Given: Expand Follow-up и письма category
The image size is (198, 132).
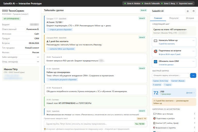Looking at the screenshot, I should (x=174, y=114).
